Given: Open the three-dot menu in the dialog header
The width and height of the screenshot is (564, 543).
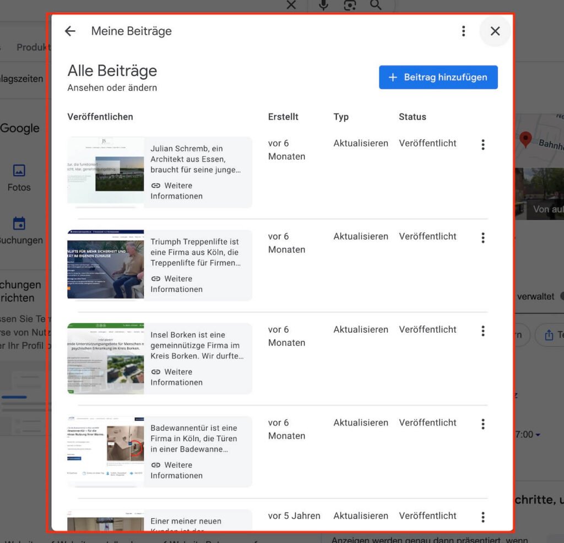Looking at the screenshot, I should point(463,31).
